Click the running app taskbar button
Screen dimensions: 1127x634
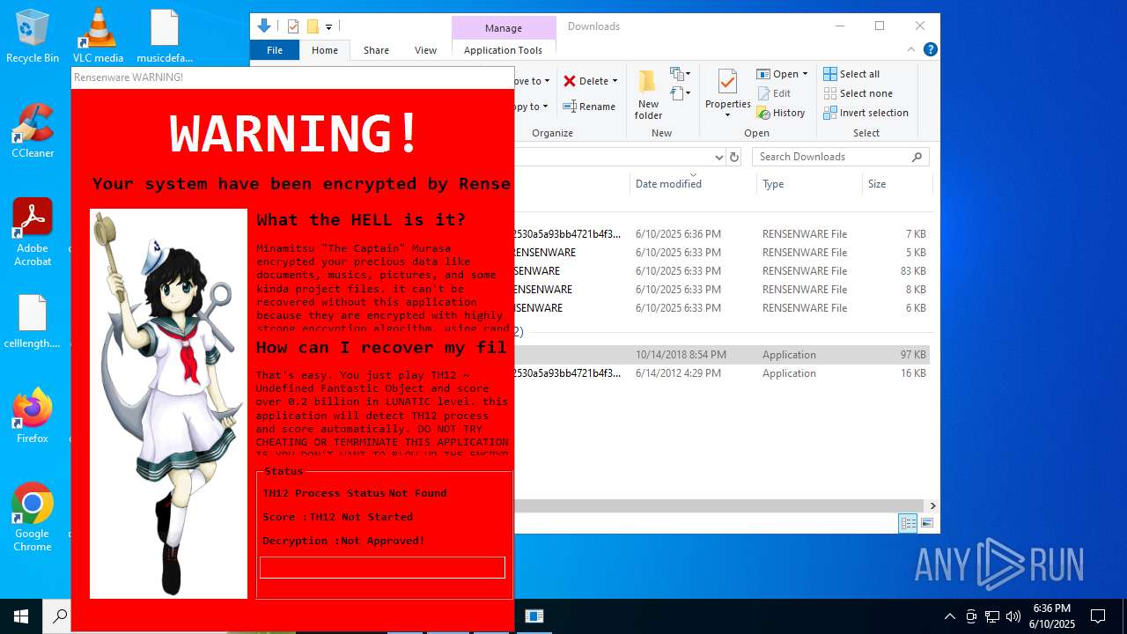point(534,616)
